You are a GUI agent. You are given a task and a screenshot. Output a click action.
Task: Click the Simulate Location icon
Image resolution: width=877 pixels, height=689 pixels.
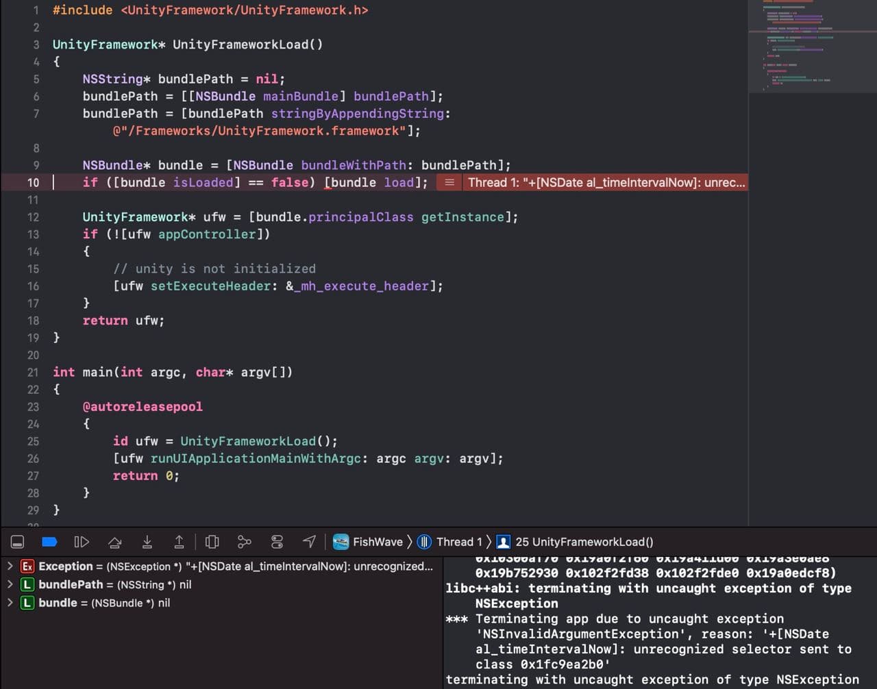point(309,541)
